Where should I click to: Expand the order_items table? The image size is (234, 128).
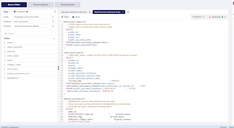(x=4, y=69)
